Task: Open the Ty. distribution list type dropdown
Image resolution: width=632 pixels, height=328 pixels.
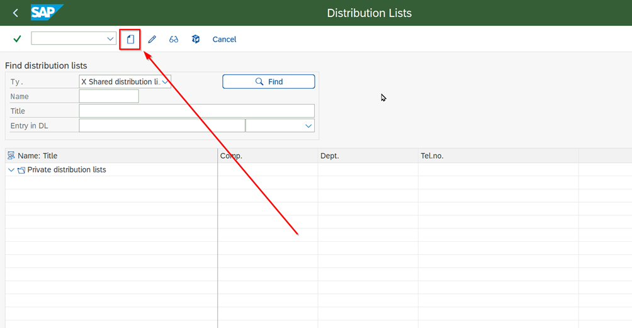Action: [x=165, y=82]
